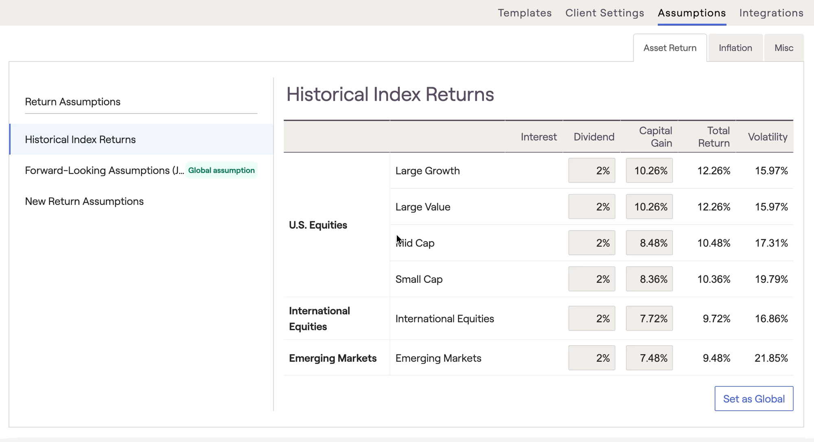Click Mid Cap capital gain input
Viewport: 814px width, 442px height.
pos(649,243)
